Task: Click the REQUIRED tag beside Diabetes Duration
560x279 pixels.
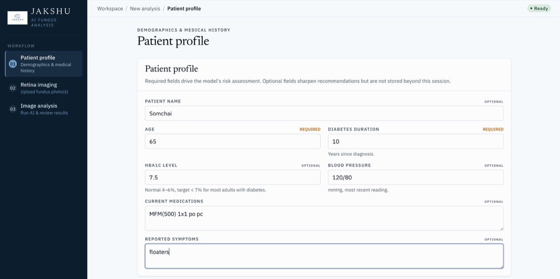Action: (x=493, y=129)
